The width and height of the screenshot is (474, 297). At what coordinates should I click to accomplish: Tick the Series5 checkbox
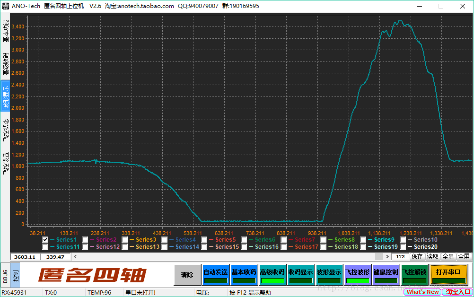[x=204, y=240]
